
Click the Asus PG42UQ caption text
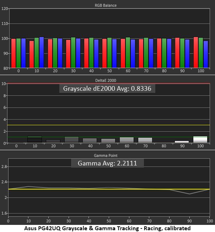click(x=107, y=228)
